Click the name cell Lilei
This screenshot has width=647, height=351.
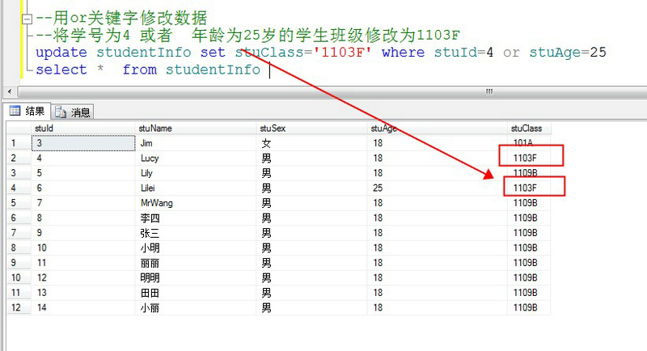196,188
